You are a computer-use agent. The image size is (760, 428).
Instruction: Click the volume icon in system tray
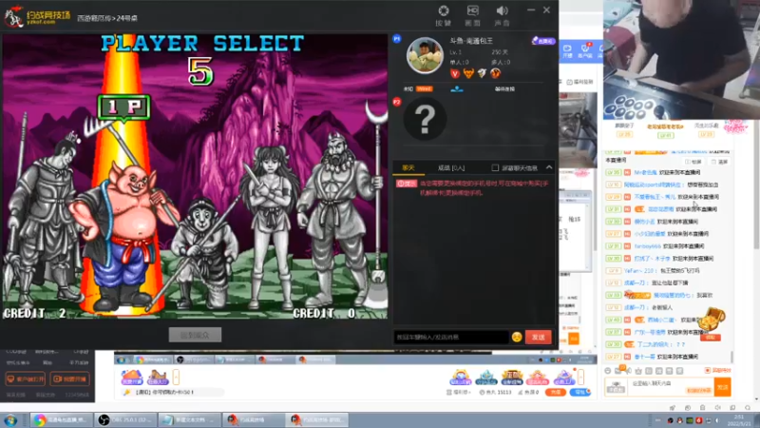[x=717, y=420]
